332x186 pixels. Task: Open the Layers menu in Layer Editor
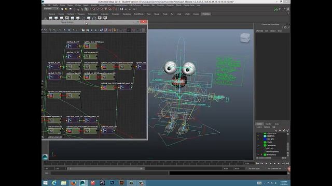pyautogui.click(x=259, y=127)
